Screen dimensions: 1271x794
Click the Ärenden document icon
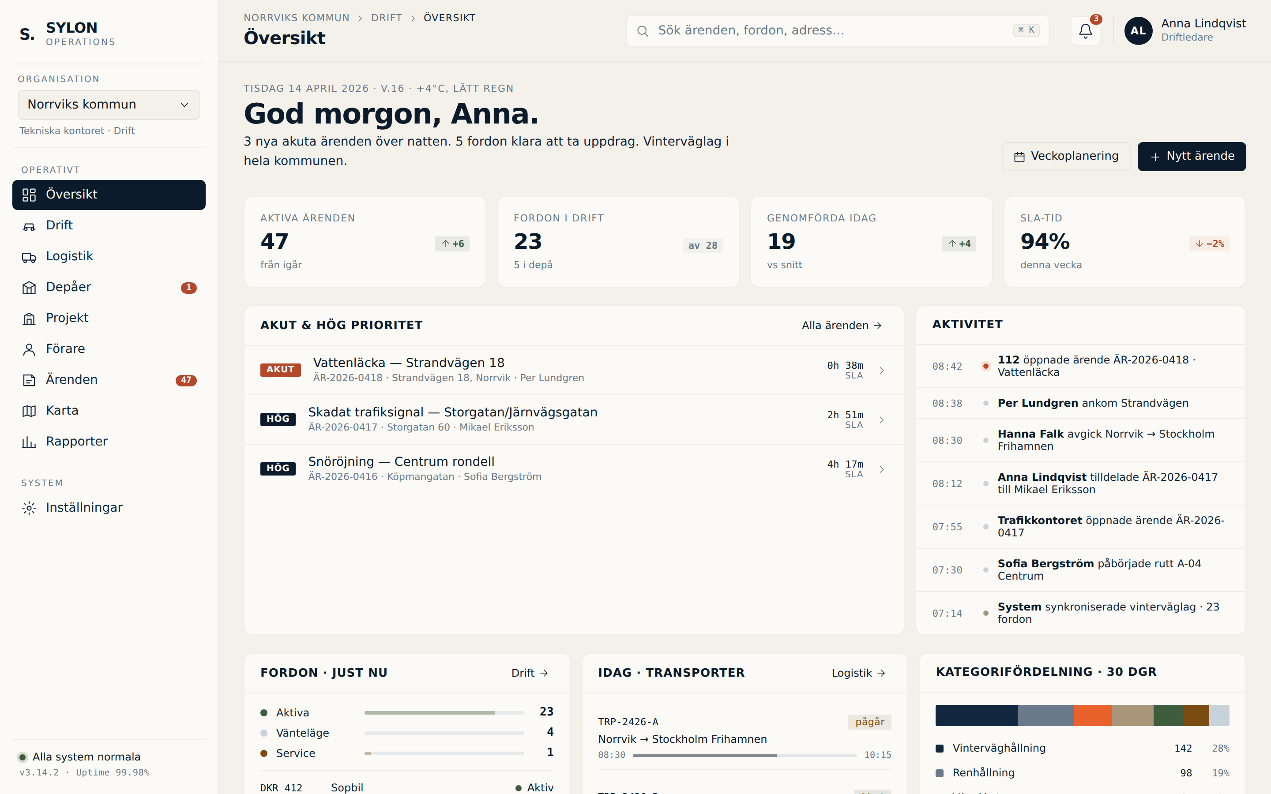(x=29, y=380)
